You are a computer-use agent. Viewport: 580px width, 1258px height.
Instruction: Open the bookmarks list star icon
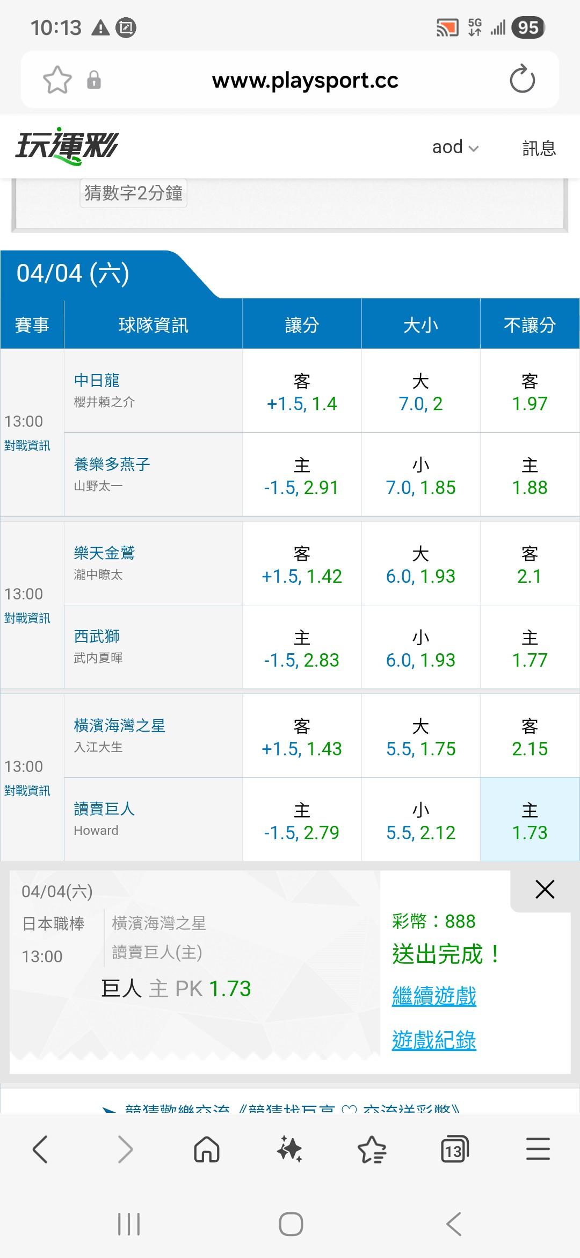(372, 1149)
